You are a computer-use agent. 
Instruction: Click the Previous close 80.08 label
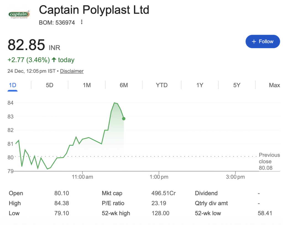click(269, 161)
